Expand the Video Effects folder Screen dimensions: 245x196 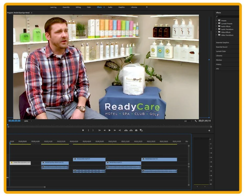pos(216,32)
